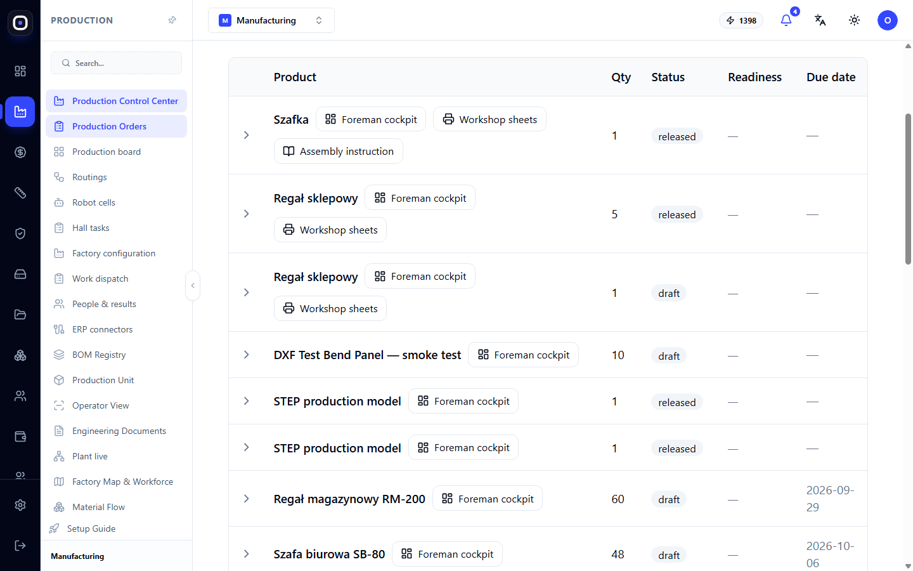Open the wallet icon in the left rail
The height and width of the screenshot is (571, 913).
pos(20,436)
